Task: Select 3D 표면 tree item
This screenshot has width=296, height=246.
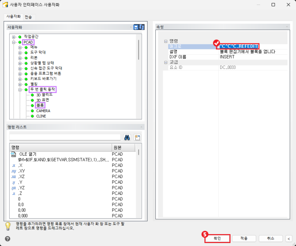Action: [x=43, y=100]
